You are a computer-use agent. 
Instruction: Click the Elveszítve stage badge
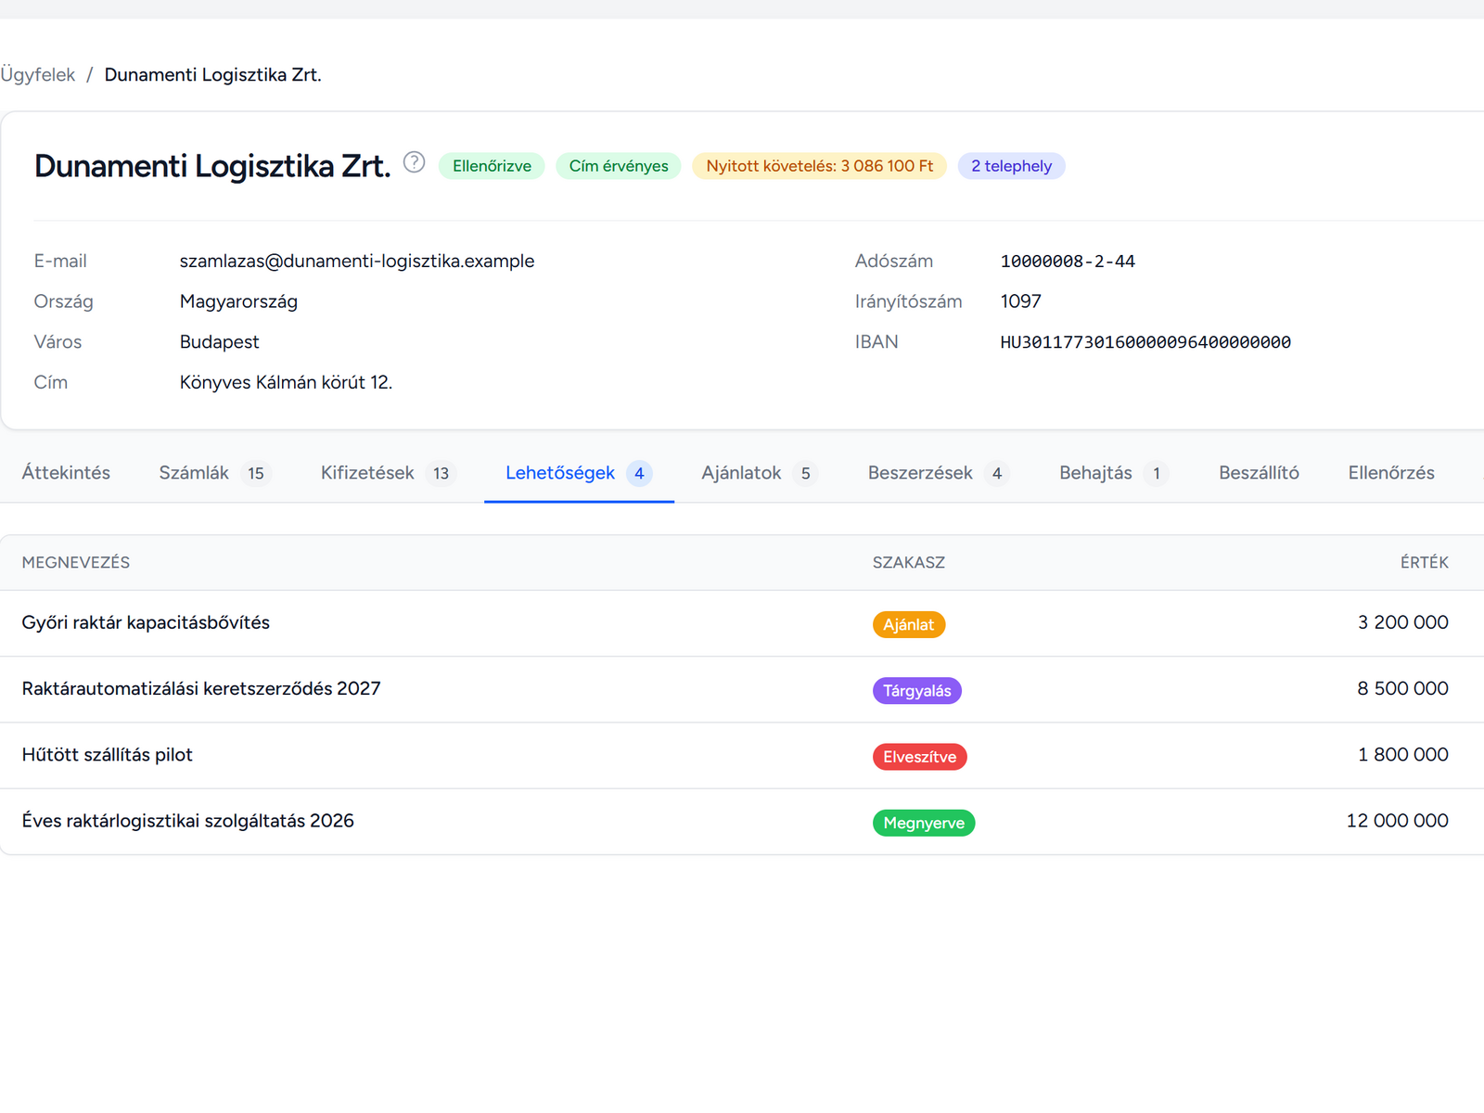point(920,757)
